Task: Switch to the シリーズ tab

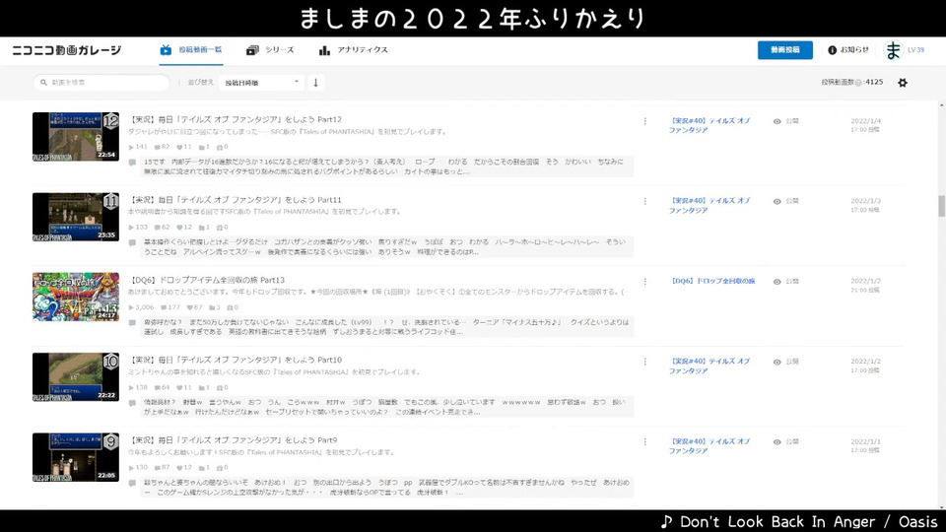Action: pyautogui.click(x=270, y=50)
